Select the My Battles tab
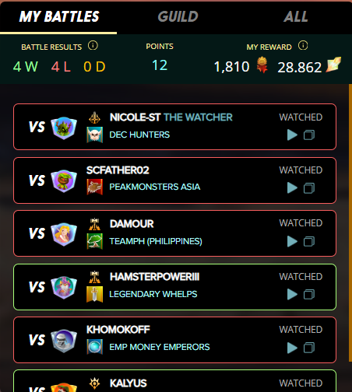Screen dimensions: 352x392 point(59,16)
